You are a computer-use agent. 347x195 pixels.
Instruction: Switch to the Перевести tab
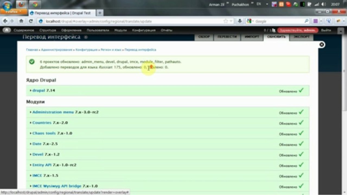(227, 37)
